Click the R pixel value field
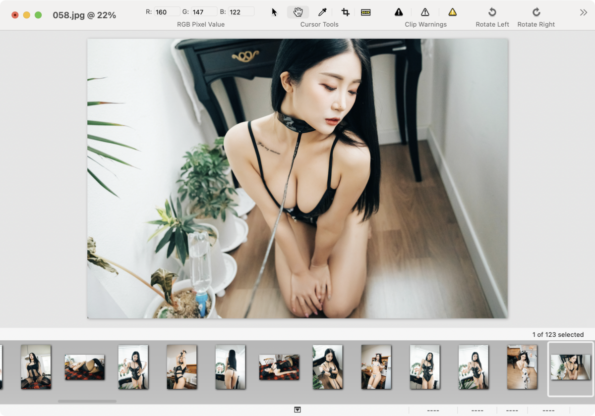This screenshot has height=416, width=595. point(167,11)
